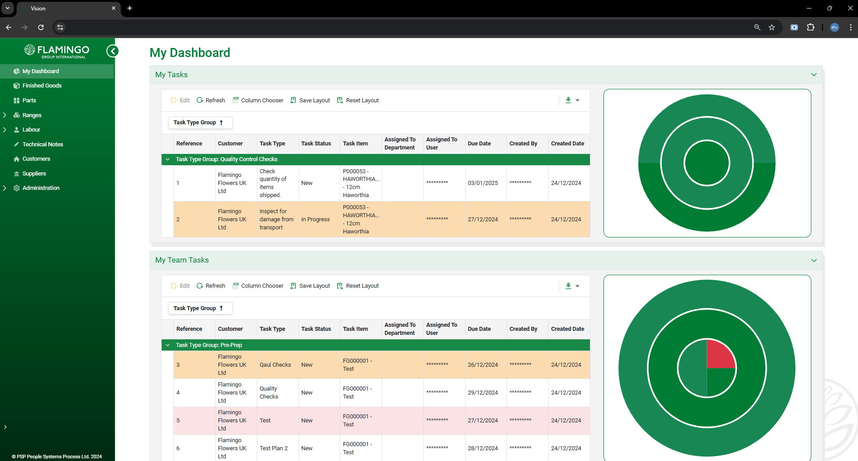Collapse the Pre-Prep task group
The height and width of the screenshot is (461, 858).
point(167,345)
